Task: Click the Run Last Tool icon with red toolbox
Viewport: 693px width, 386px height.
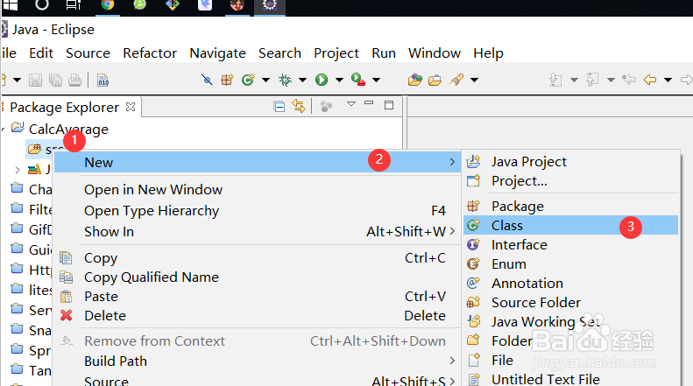Action: point(358,80)
